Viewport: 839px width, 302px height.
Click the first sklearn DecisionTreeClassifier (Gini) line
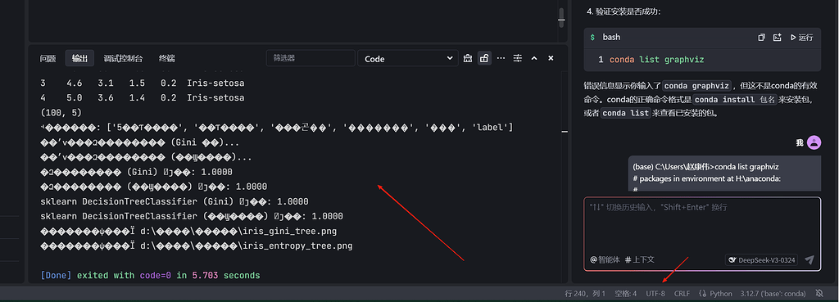coord(175,202)
